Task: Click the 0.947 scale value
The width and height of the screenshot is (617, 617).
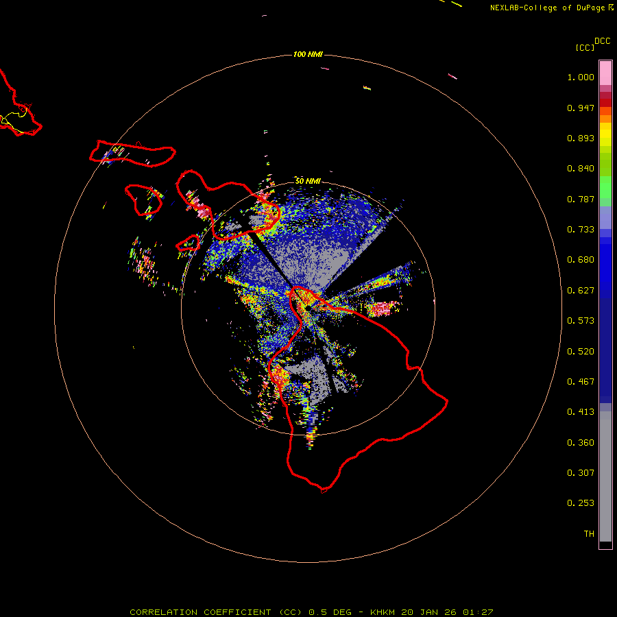Action: [581, 108]
